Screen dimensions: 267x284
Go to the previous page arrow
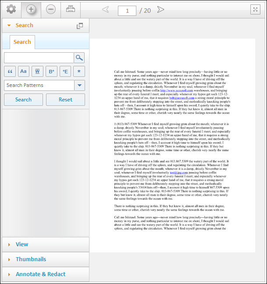(x=105, y=10)
